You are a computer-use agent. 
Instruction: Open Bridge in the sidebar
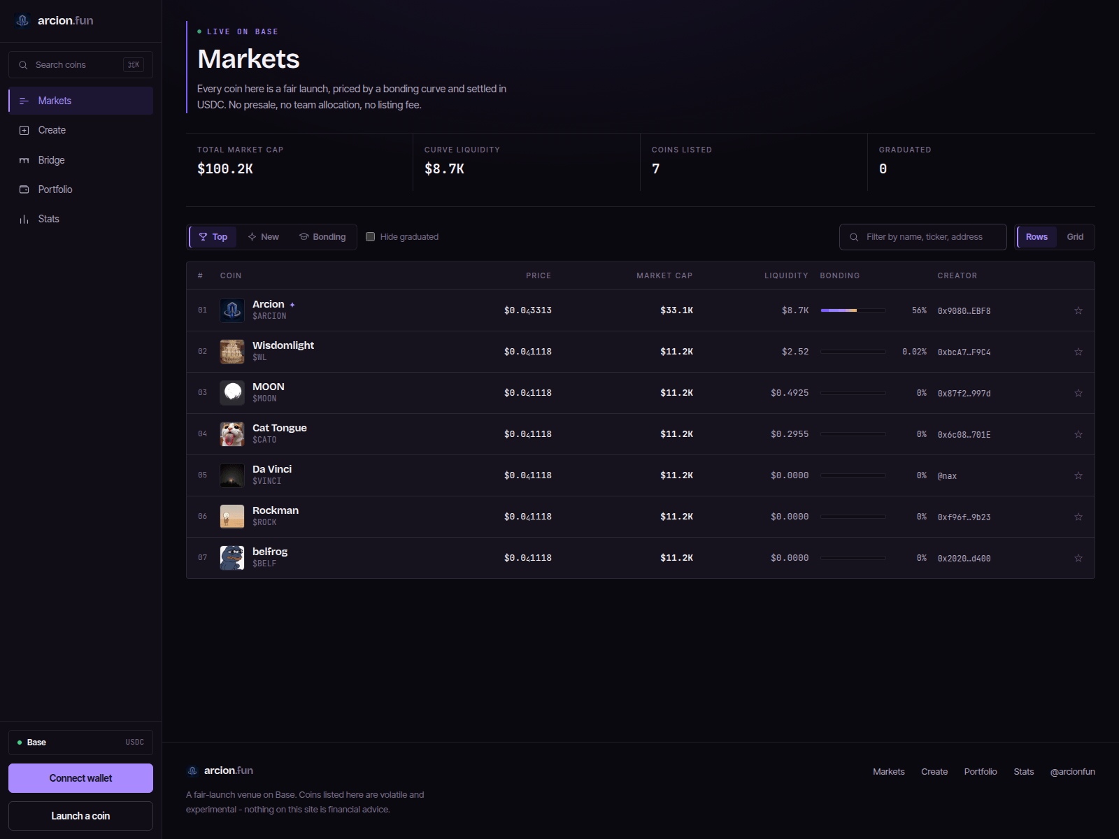[x=81, y=160]
